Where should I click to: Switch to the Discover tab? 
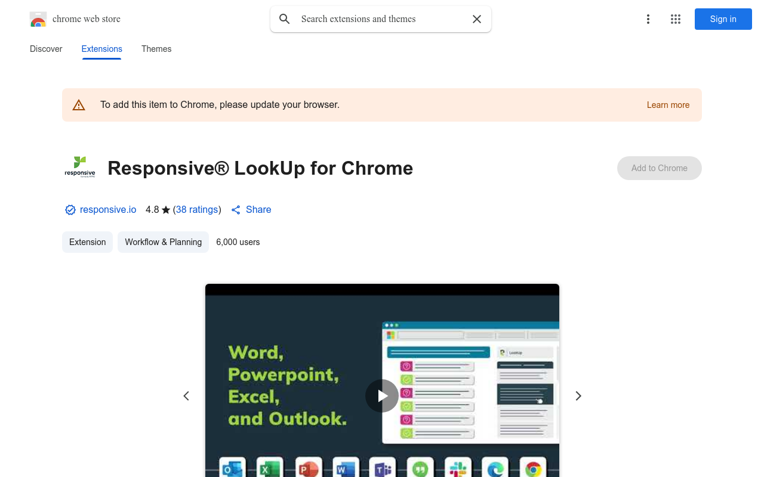coord(46,49)
